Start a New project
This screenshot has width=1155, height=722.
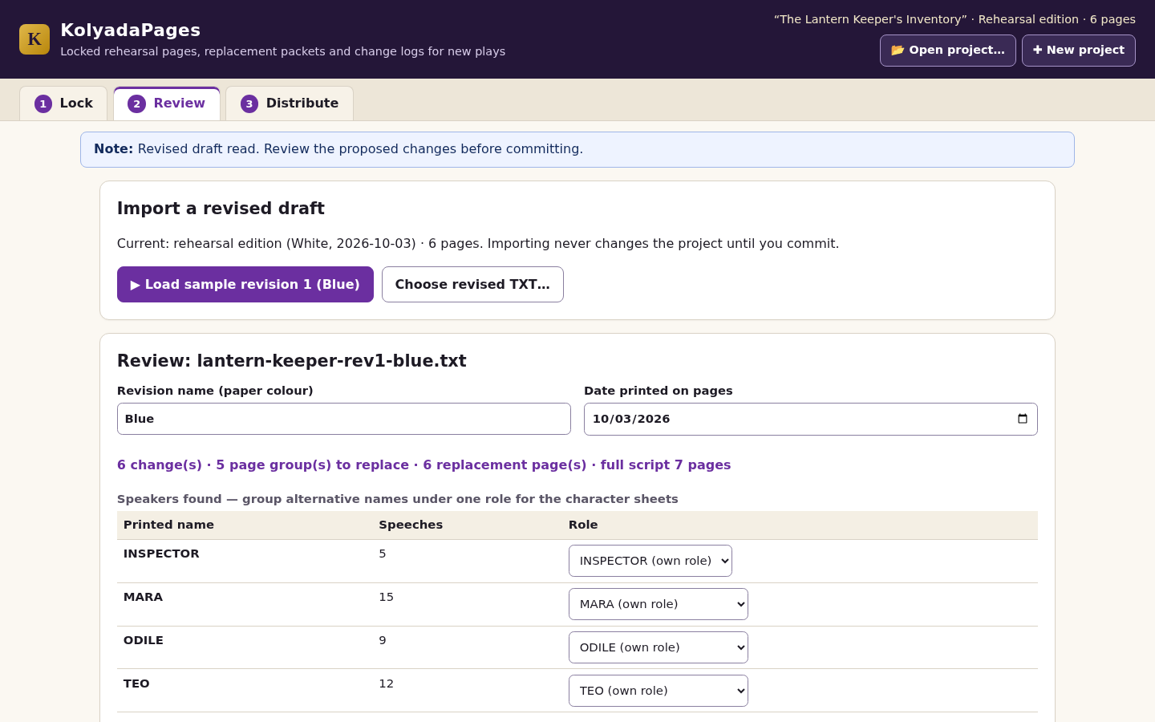click(1079, 51)
